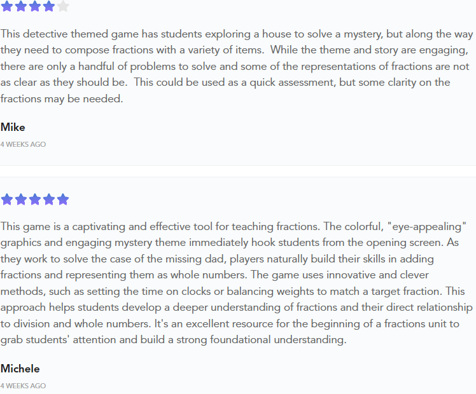Open reviewer Mike's name
Image resolution: width=476 pixels, height=394 pixels.
click(x=13, y=127)
